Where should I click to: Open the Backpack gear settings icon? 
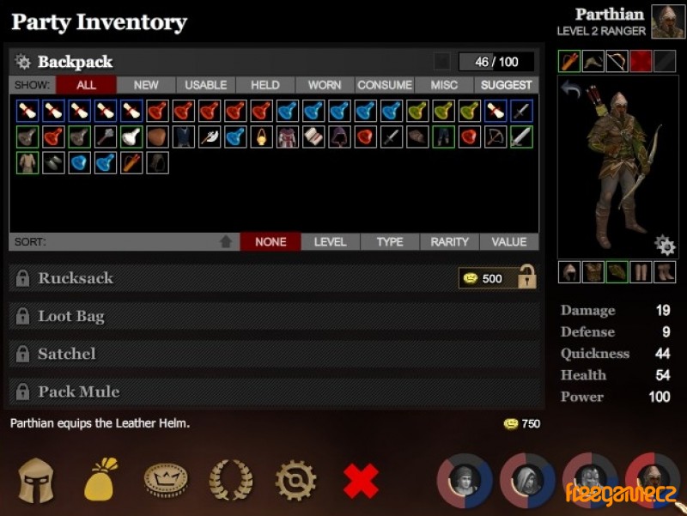click(23, 62)
